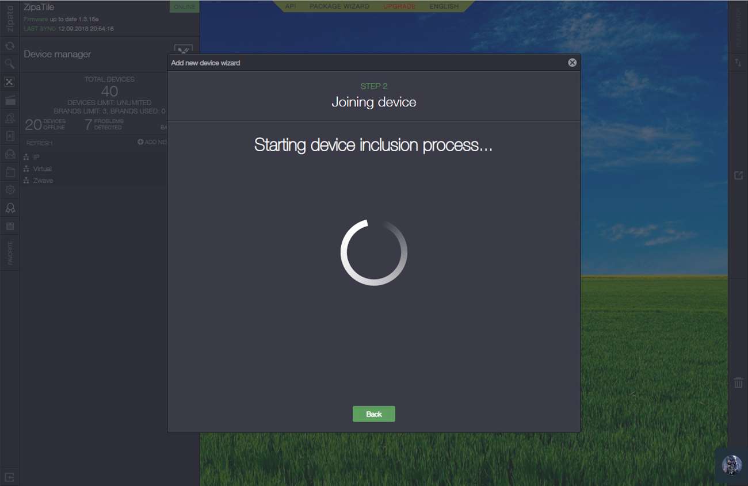748x486 pixels.
Task: Open the ENGLISH language menu
Action: tap(444, 6)
